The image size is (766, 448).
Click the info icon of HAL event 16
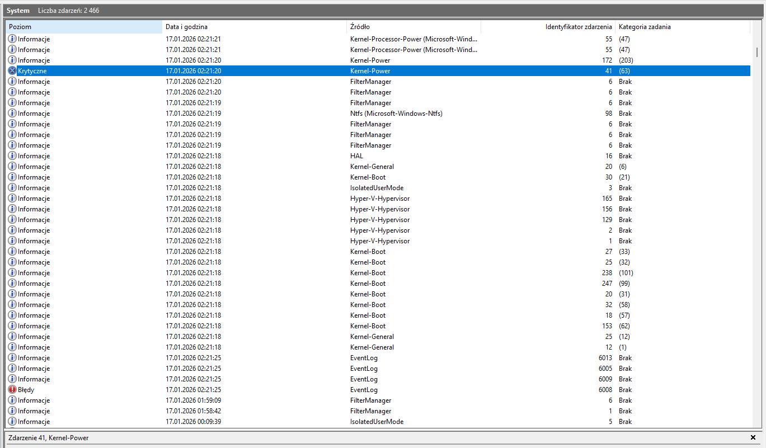[12, 156]
